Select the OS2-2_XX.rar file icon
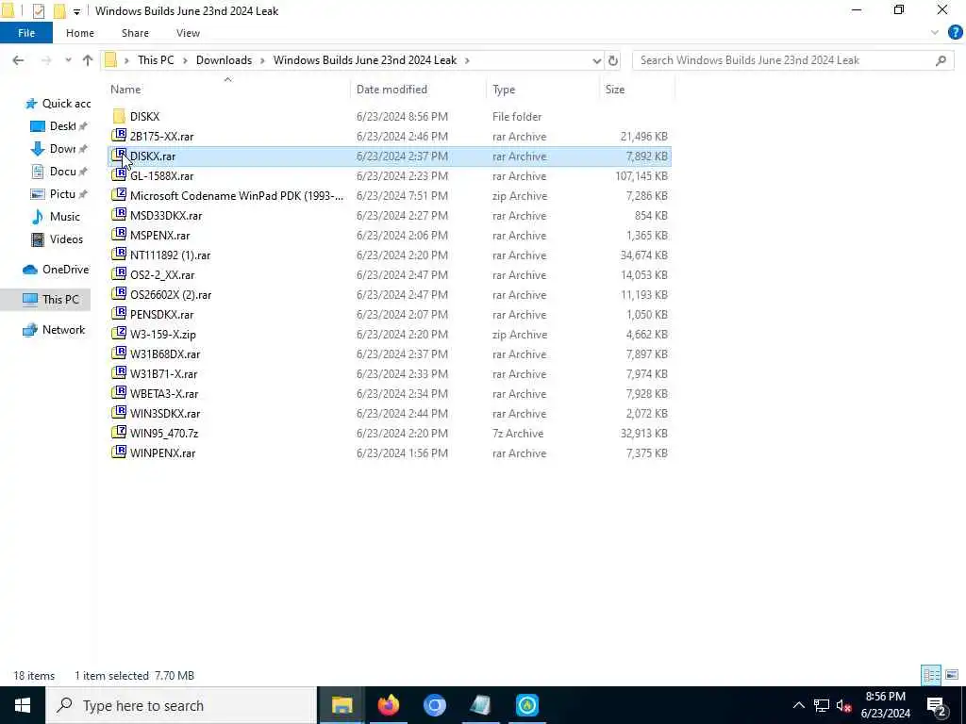The image size is (966, 724). tap(119, 274)
